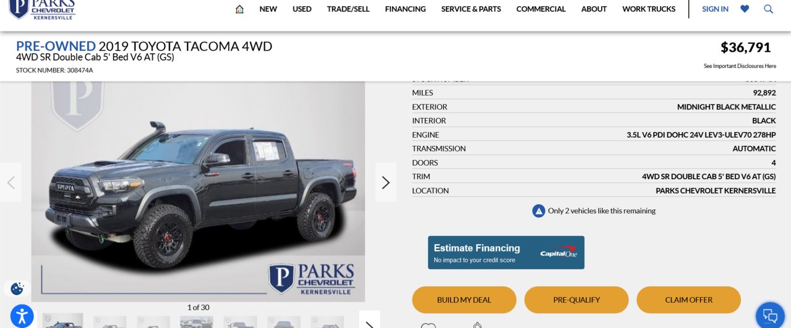791x328 pixels.
Task: Open saved favorites heart icon
Action: coord(745,9)
